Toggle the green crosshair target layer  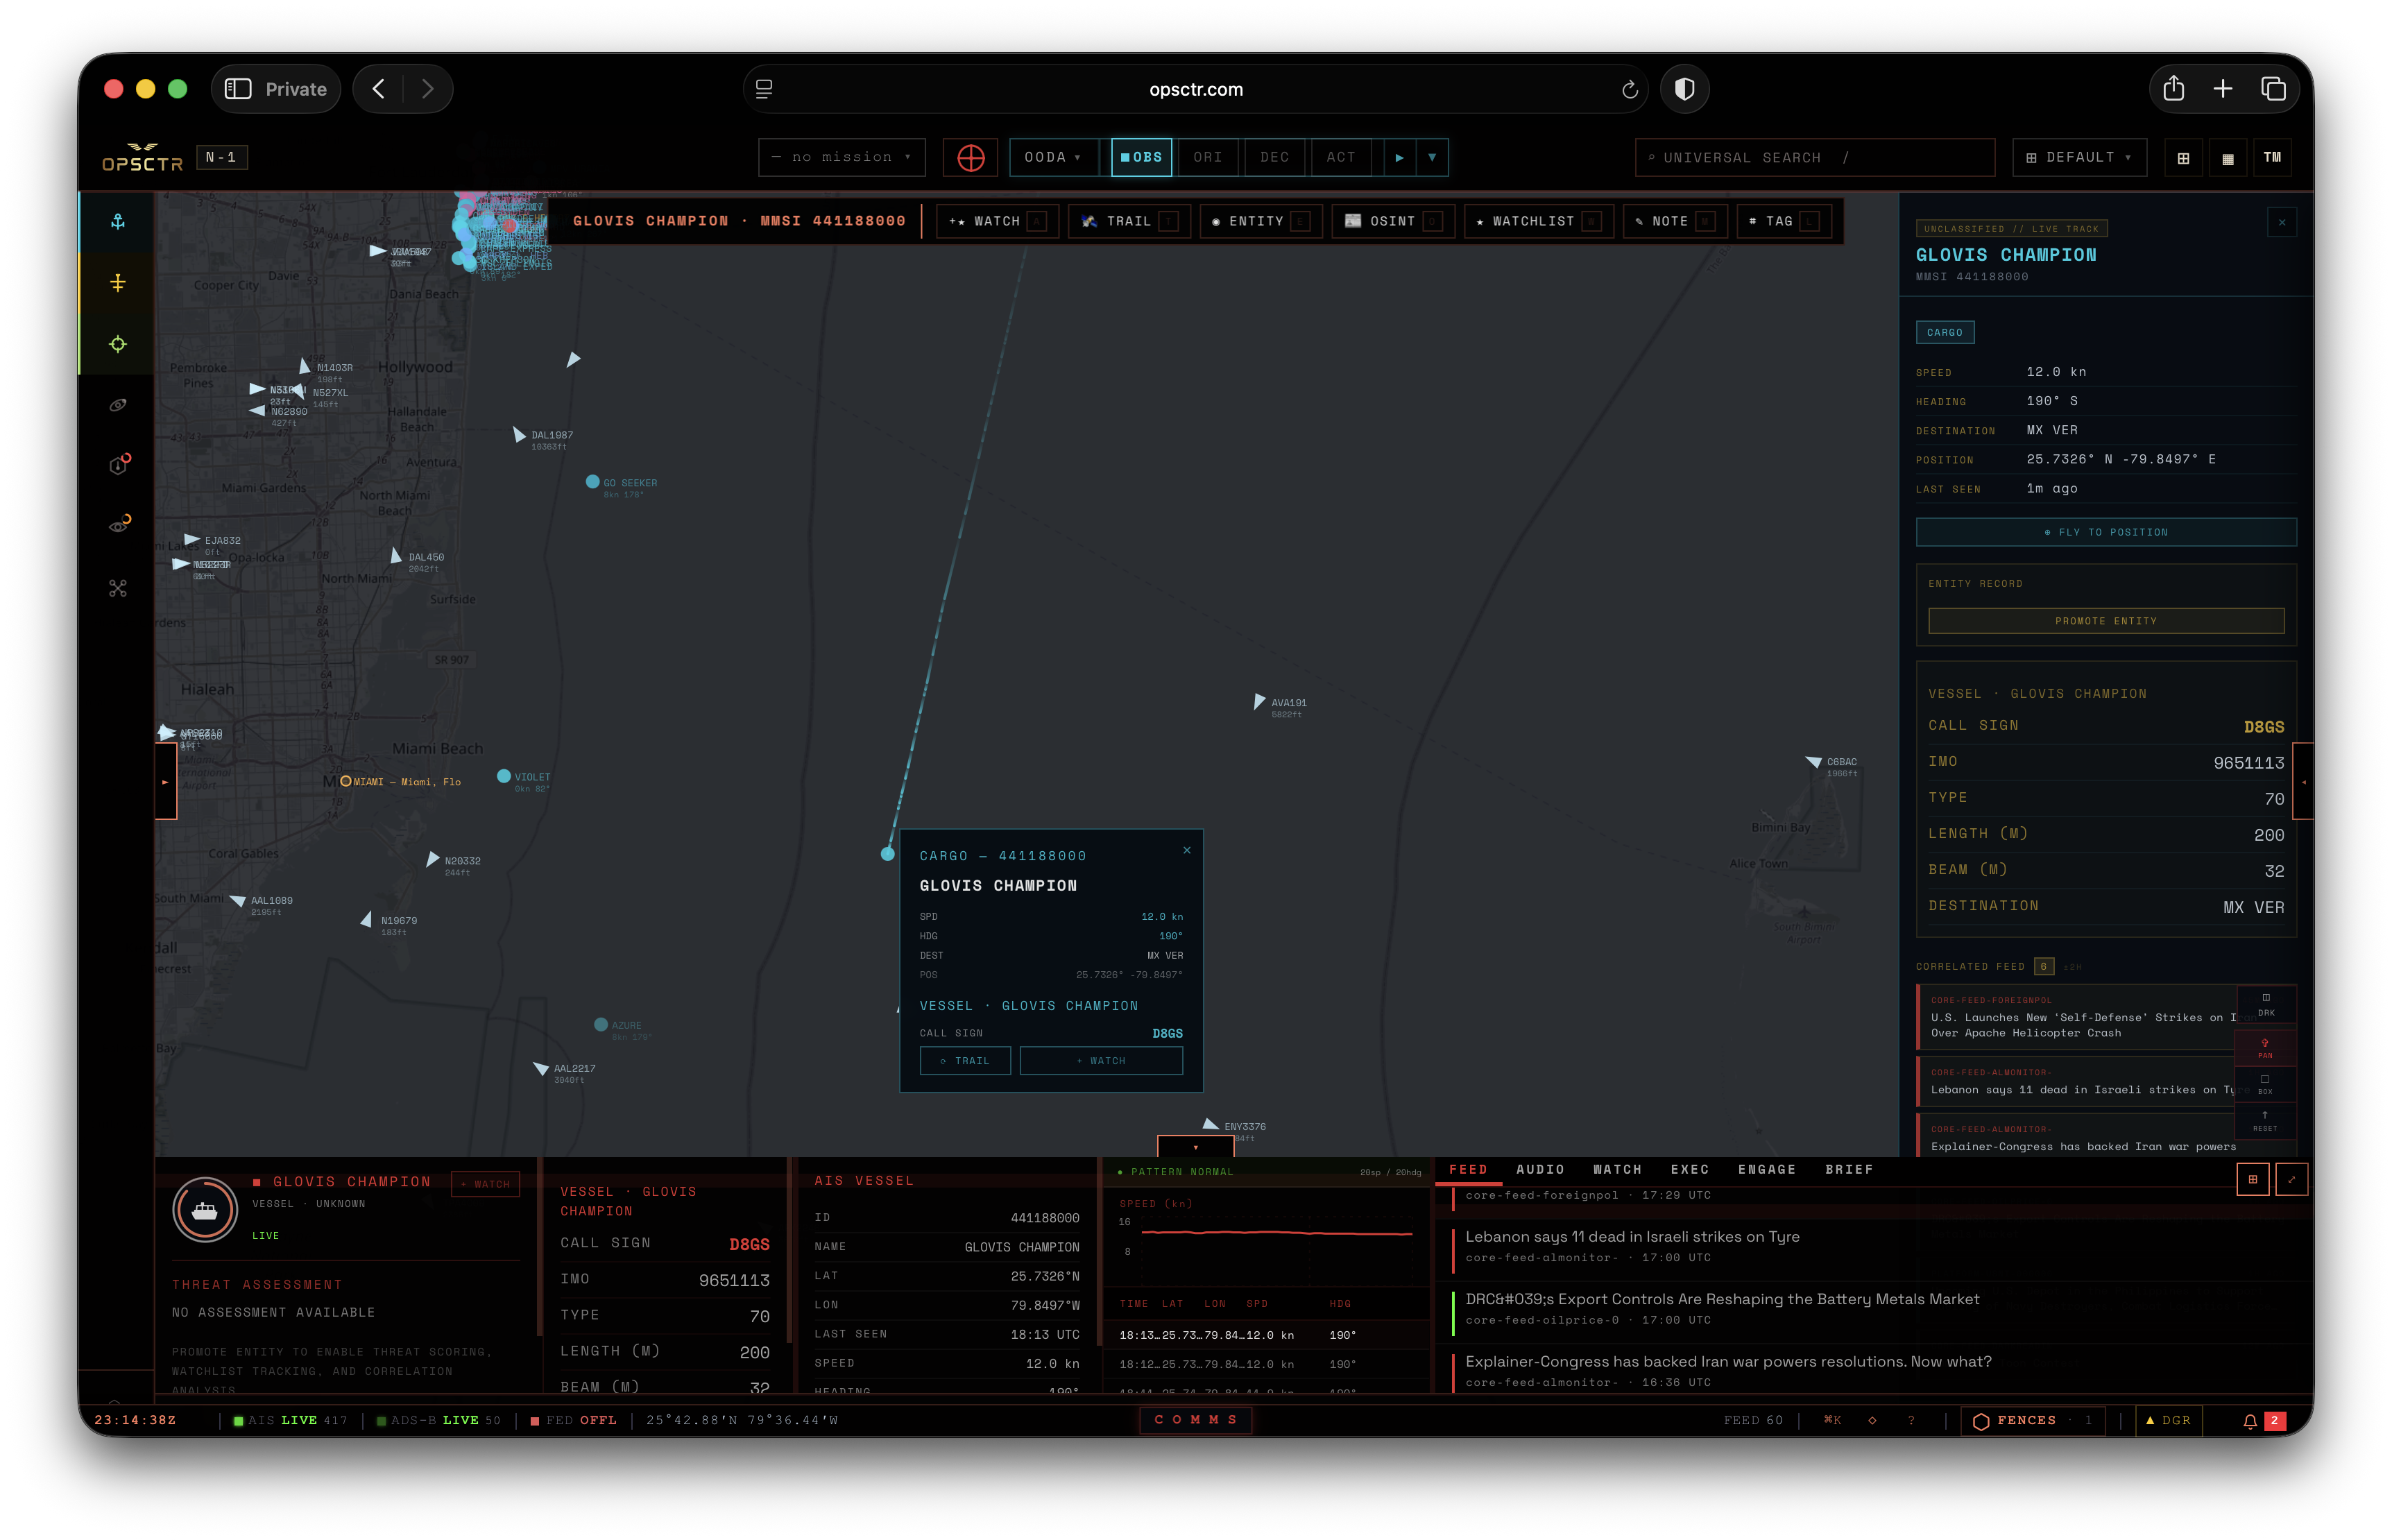118,344
